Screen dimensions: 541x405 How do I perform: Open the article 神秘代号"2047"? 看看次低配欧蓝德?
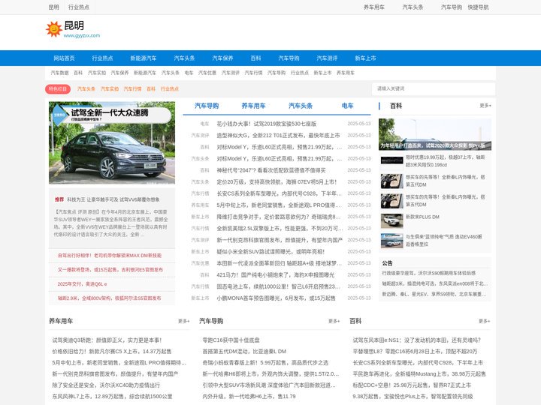pos(270,170)
